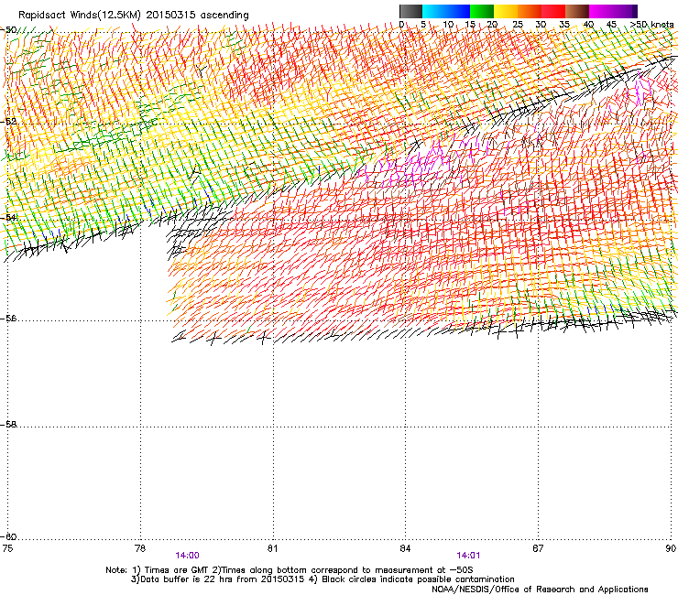Select the green 15-20 knots legend color segment

(x=482, y=11)
